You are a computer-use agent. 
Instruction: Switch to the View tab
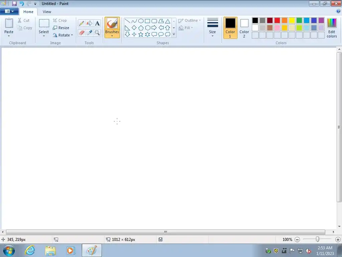[47, 12]
